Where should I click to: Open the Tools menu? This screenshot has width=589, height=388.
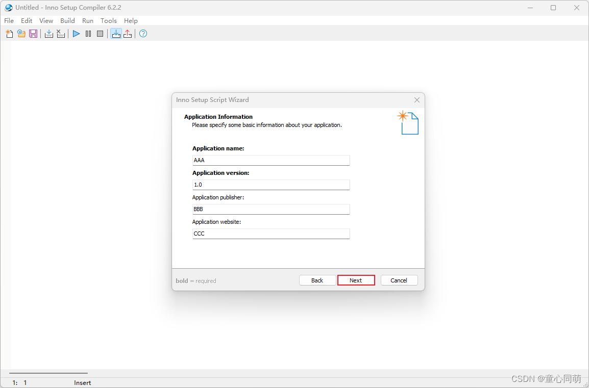pyautogui.click(x=109, y=20)
